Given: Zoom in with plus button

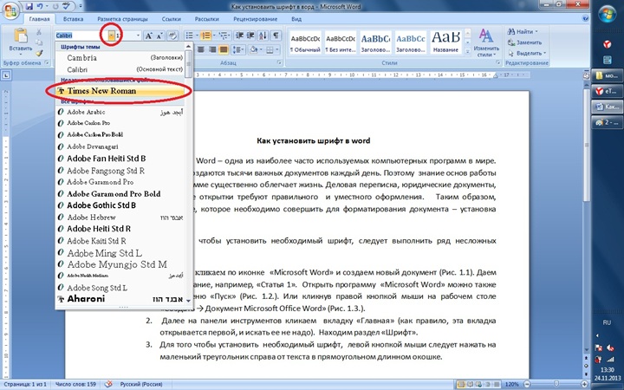Looking at the screenshot, I should [585, 385].
